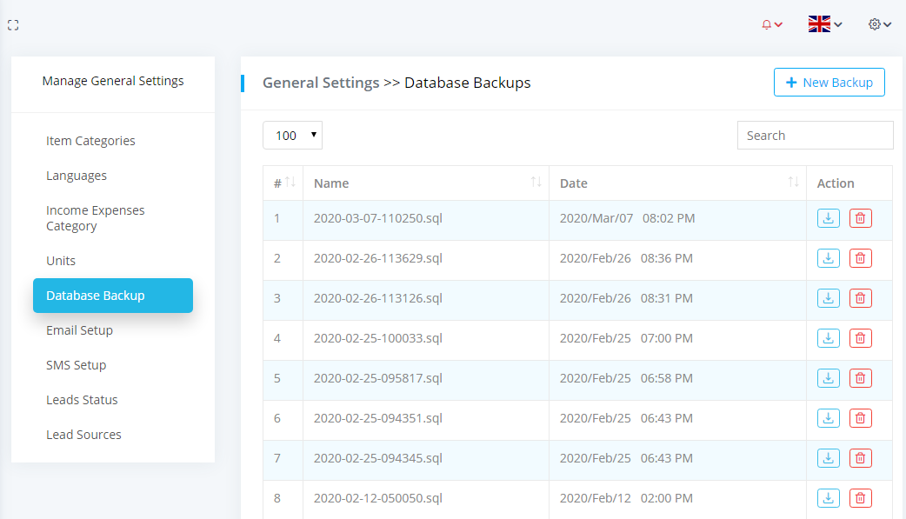Download the 2020-02-25-100033.sql file
906x519 pixels.
click(829, 338)
